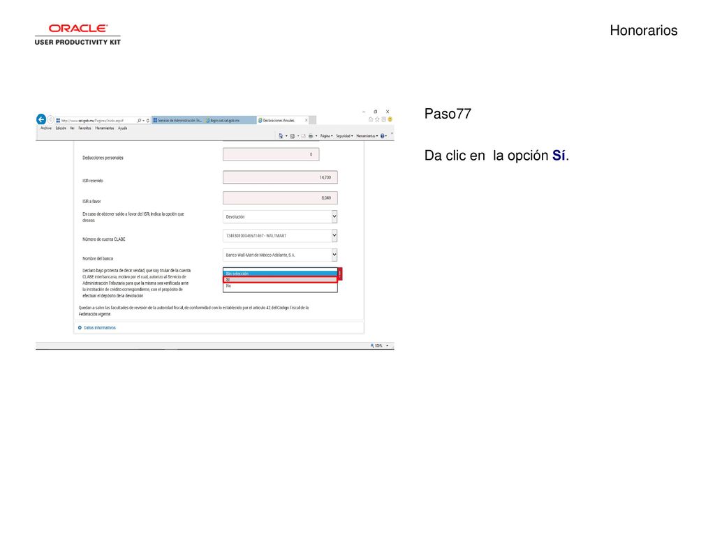Open the Edición menu
Screen dimensions: 715x536
[61, 128]
